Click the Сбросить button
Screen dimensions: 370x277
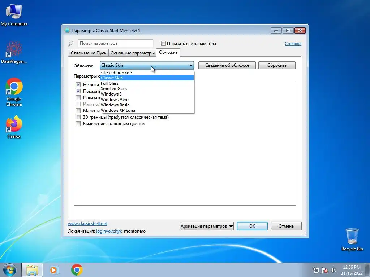point(277,65)
